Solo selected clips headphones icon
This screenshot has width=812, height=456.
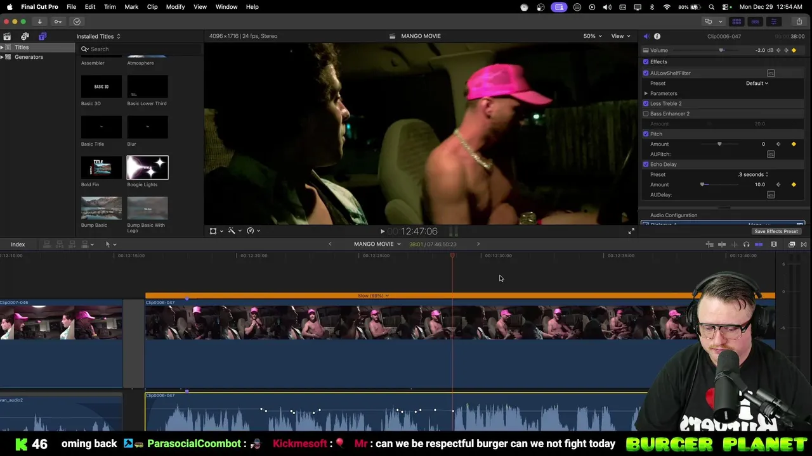[747, 244]
